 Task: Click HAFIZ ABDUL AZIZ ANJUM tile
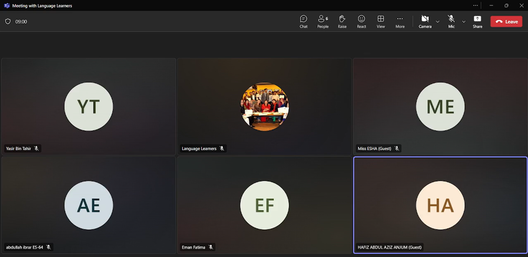(440, 205)
